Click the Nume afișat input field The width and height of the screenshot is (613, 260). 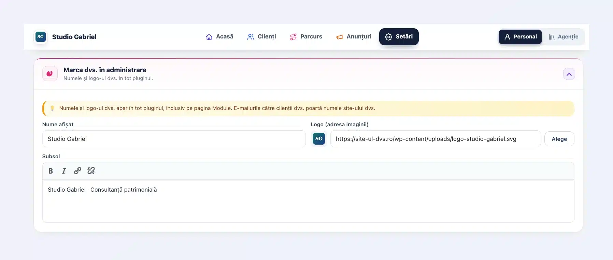pyautogui.click(x=174, y=139)
